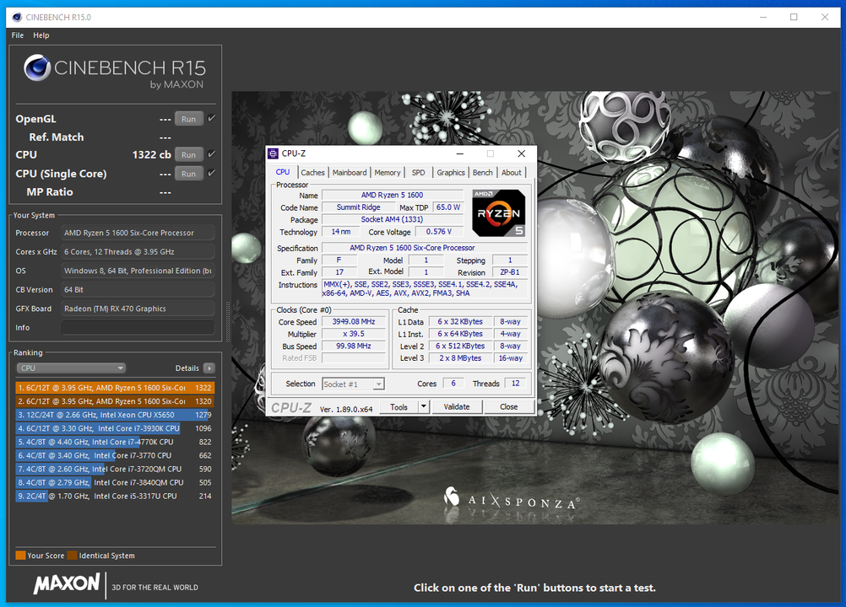
Task: Switch to the Caches tab in CPU-Z
Action: [x=313, y=172]
